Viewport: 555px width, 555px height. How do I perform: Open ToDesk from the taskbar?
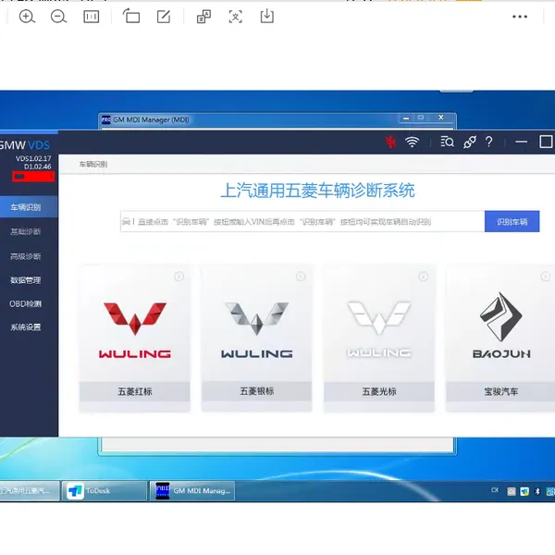(x=104, y=491)
